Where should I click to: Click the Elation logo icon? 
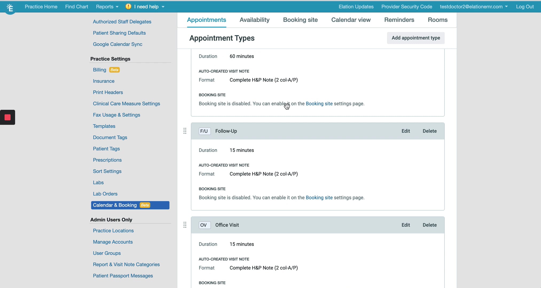tap(10, 8)
